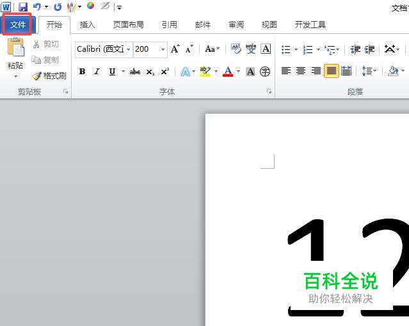Apply text effects glowing A icon
This screenshot has height=326, width=409.
tap(185, 72)
